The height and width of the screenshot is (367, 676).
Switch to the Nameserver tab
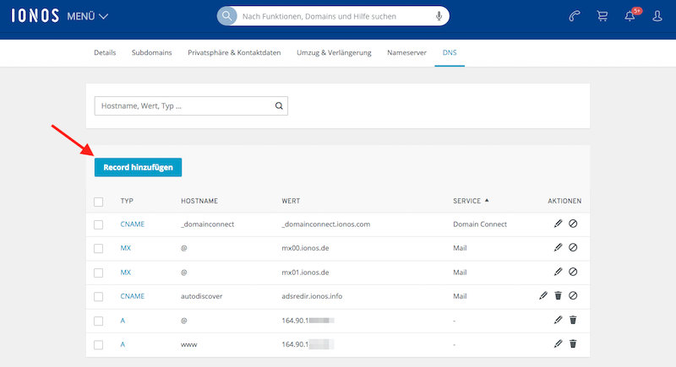[406, 52]
